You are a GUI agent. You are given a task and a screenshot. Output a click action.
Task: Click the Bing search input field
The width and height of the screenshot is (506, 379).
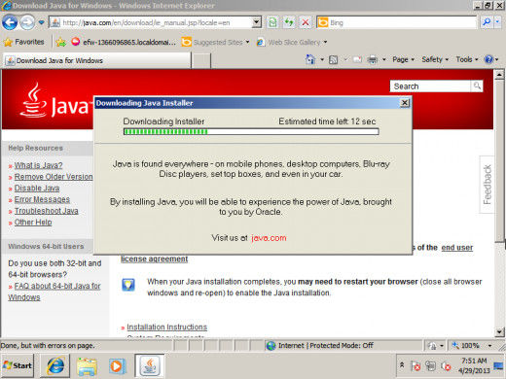point(402,22)
